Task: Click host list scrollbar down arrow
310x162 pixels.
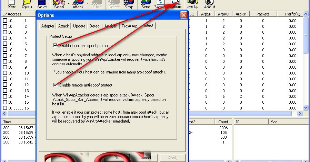Action: tap(306, 108)
